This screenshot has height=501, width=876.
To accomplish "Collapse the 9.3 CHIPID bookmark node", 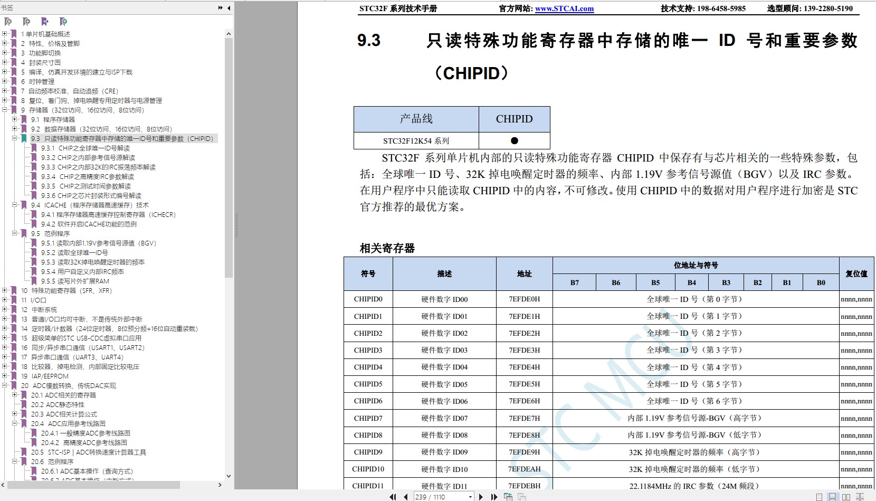I will [x=15, y=138].
